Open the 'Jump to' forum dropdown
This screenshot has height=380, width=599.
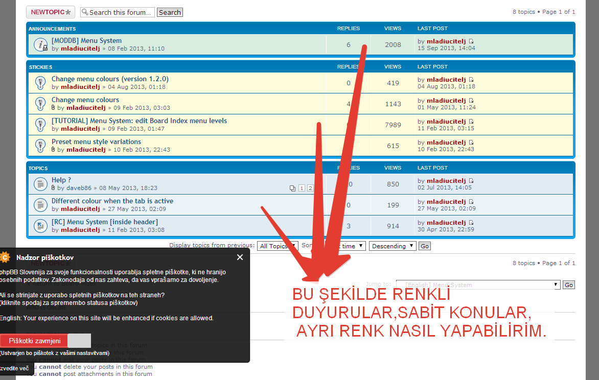[478, 285]
